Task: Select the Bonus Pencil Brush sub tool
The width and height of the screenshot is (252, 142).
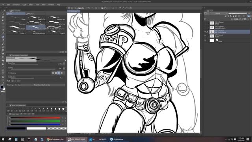Action: (x=36, y=32)
